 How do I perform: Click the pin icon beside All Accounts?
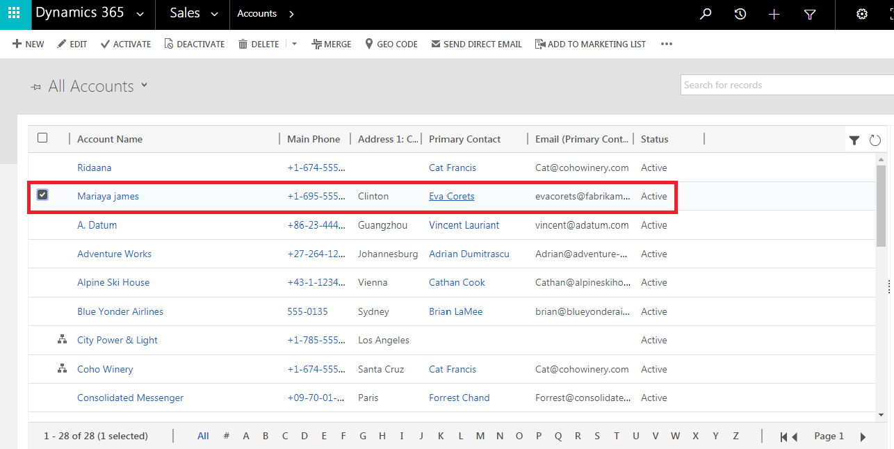36,87
